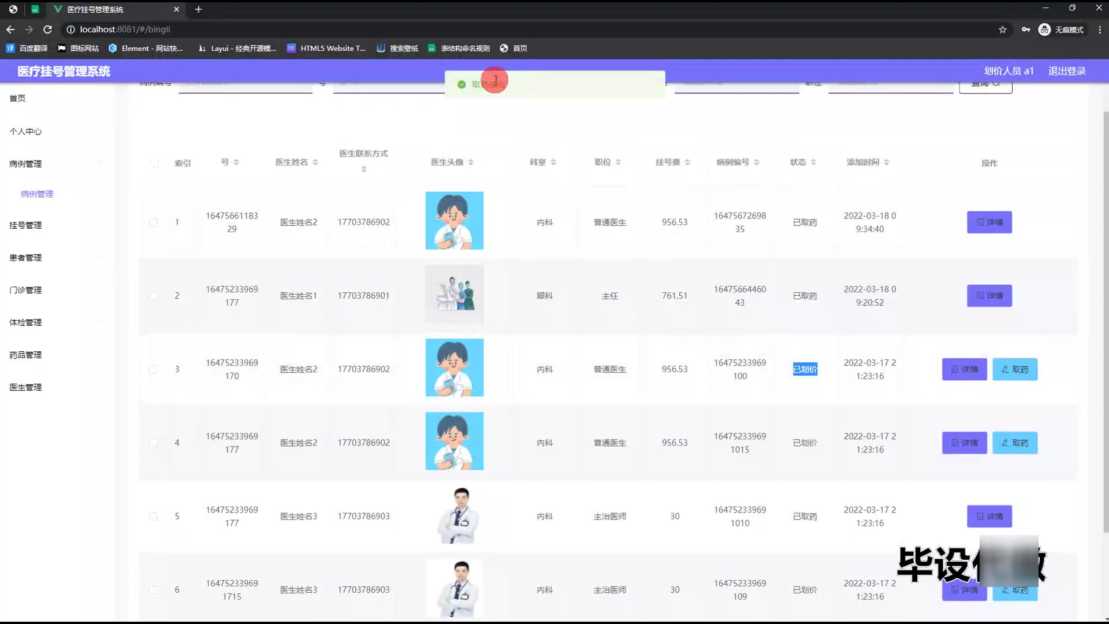
Task: Open Chrome three-dot menu
Action: [x=1099, y=29]
